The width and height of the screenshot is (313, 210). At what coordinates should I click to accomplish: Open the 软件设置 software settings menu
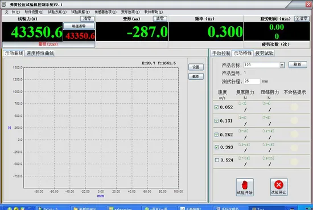34,12
